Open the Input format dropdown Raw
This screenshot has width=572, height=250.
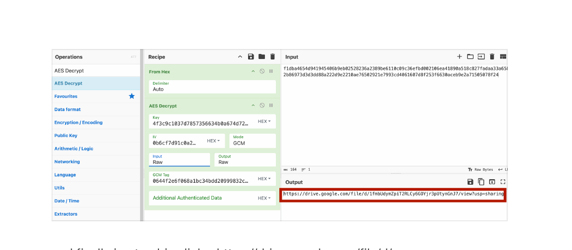click(x=179, y=159)
